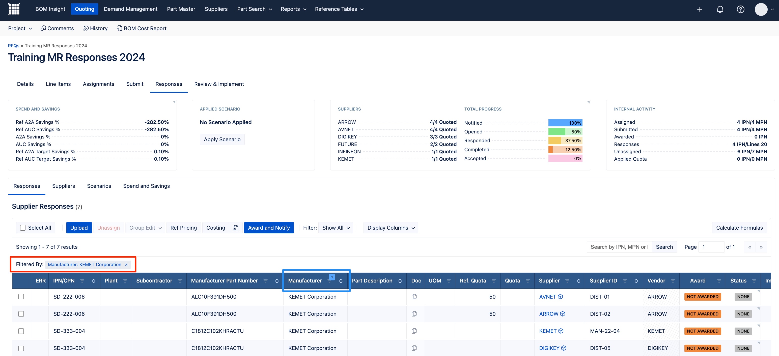This screenshot has width=779, height=356.
Task: Open the notifications bell
Action: pyautogui.click(x=720, y=9)
